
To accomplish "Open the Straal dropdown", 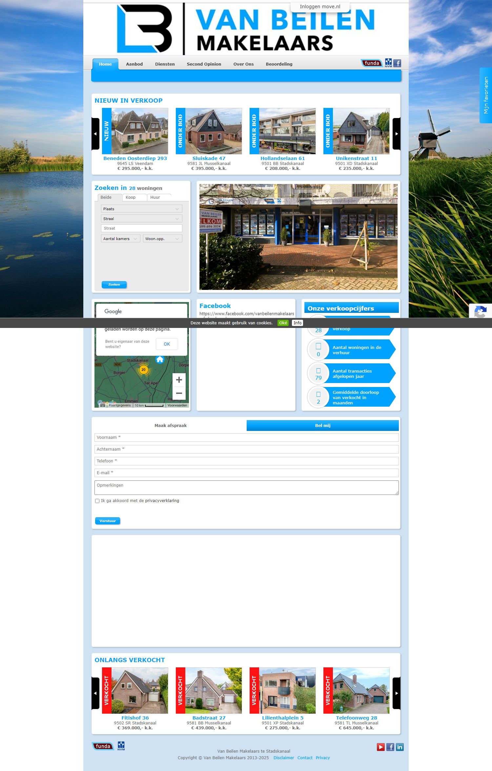I will point(141,219).
